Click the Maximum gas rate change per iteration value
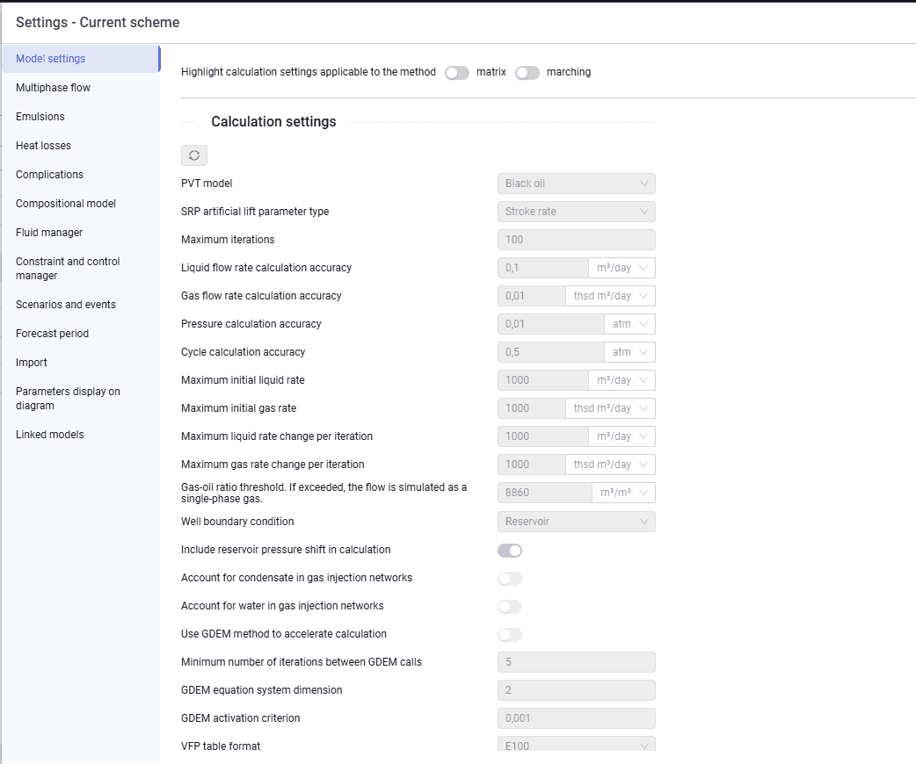Screen dimensions: 916x764 click(532, 465)
